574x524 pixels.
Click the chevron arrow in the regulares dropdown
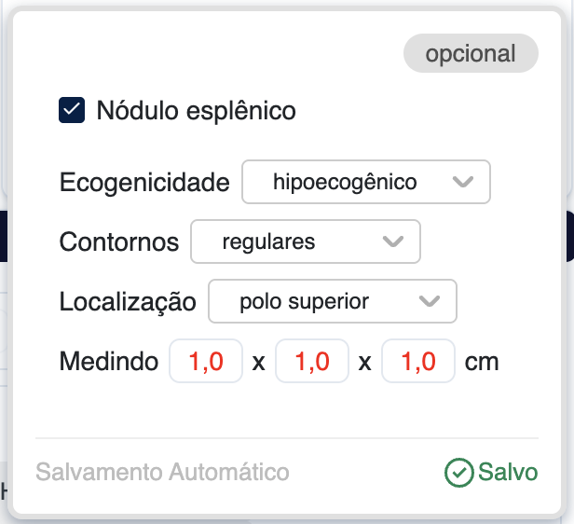[393, 242]
